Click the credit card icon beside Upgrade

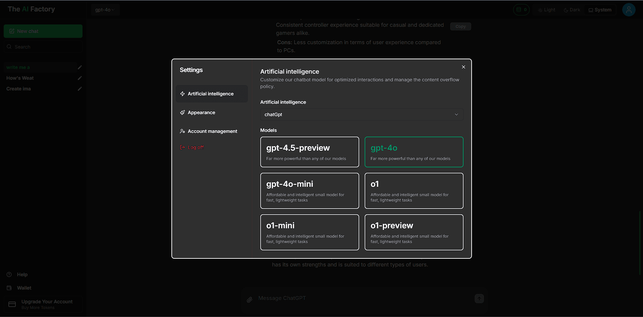12,304
